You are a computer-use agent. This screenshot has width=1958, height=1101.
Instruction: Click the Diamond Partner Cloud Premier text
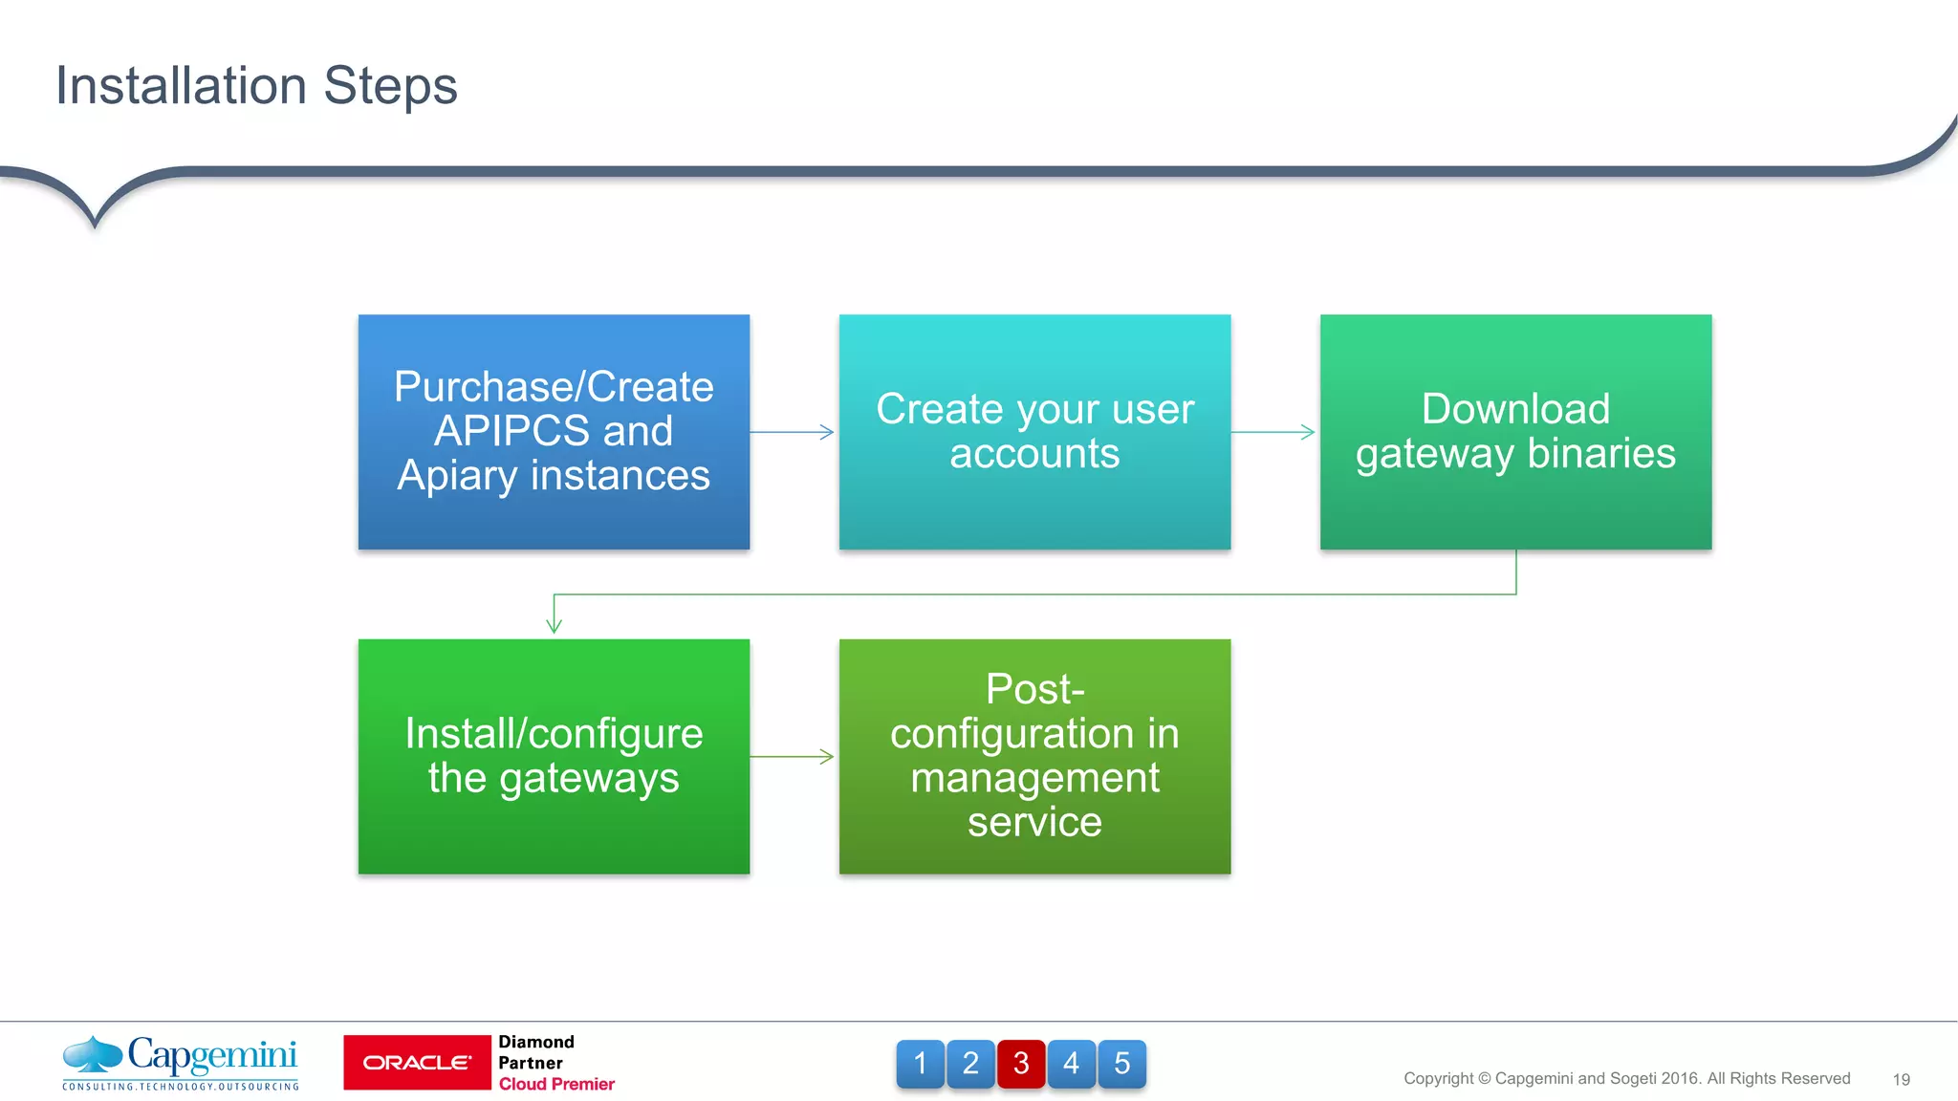[555, 1063]
